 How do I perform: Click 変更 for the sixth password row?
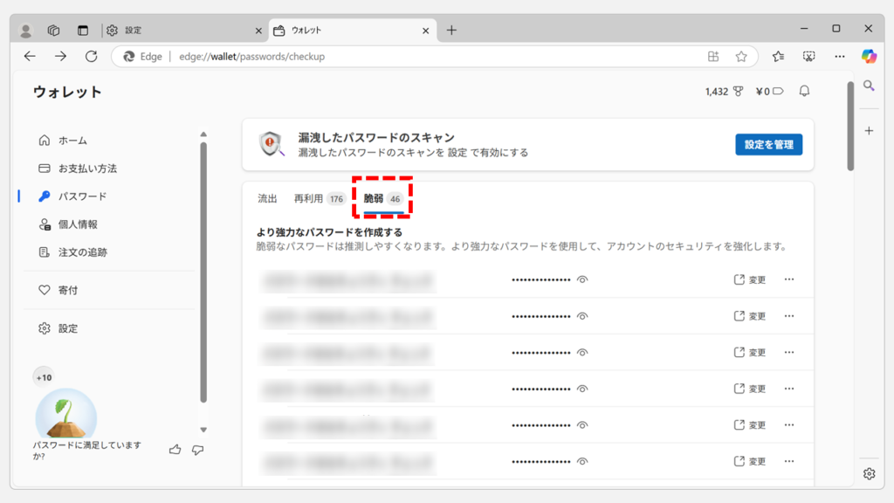(750, 462)
